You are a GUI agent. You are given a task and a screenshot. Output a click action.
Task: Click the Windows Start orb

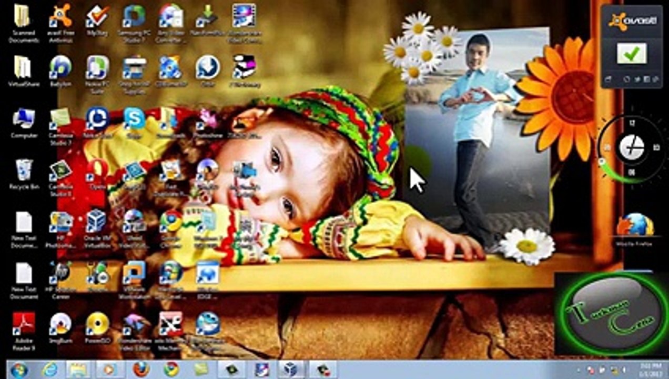pyautogui.click(x=19, y=370)
